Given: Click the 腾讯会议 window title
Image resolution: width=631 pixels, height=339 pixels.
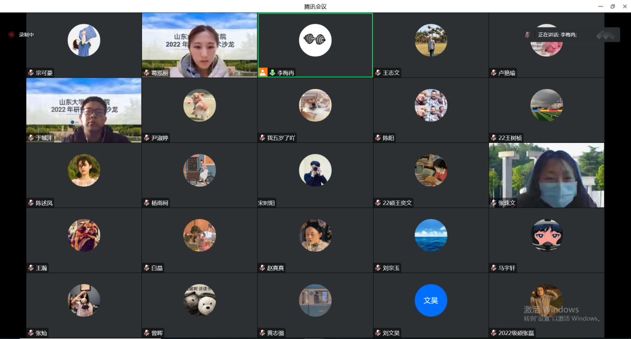Looking at the screenshot, I should coord(315,6).
